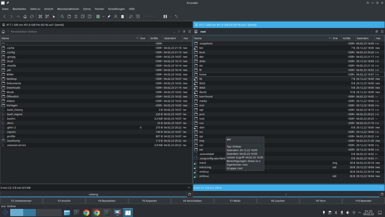Open the Hilfe menu
Viewport: 385px width, 217px height.
coord(132,9)
